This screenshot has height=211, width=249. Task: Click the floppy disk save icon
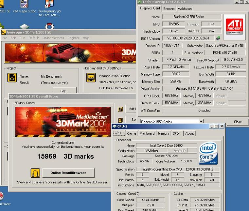click(120, 120)
